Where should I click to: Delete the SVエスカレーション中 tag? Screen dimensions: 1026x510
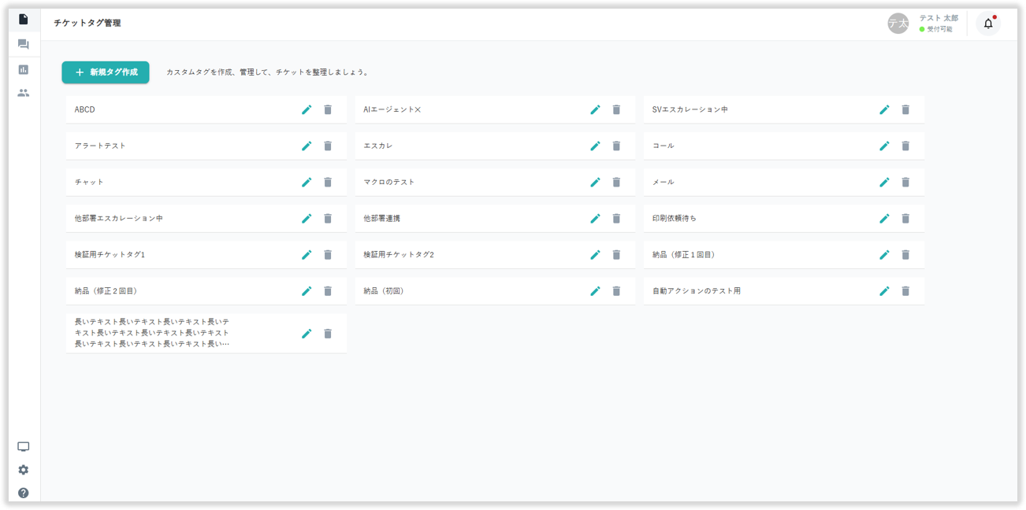point(905,109)
